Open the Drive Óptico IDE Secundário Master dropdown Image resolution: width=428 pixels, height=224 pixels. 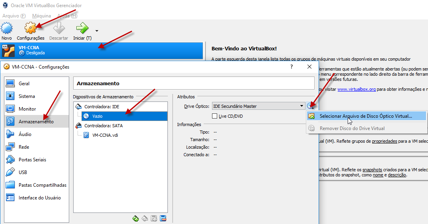click(x=259, y=106)
